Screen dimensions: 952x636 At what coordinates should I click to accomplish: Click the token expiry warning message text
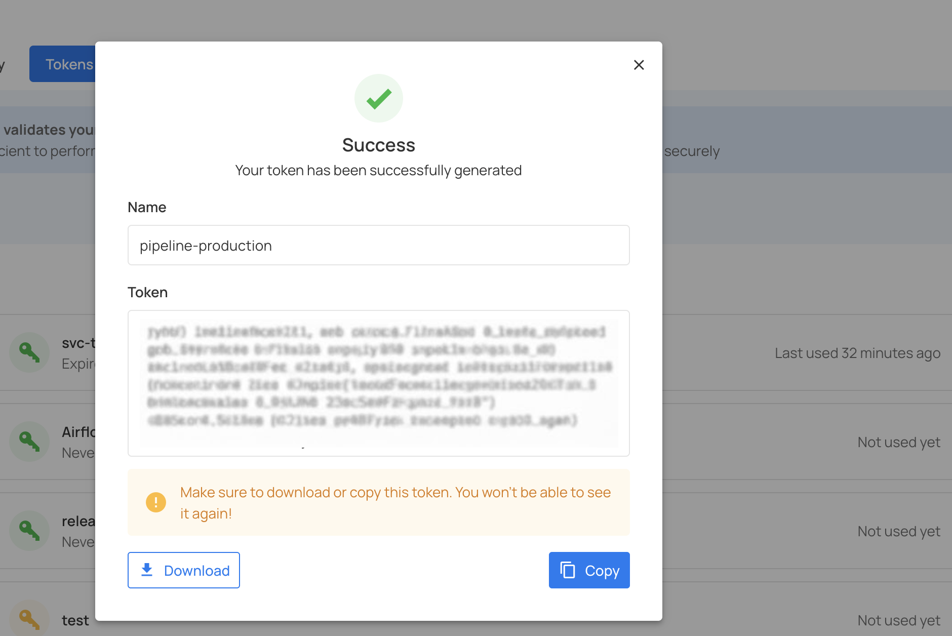tap(395, 502)
